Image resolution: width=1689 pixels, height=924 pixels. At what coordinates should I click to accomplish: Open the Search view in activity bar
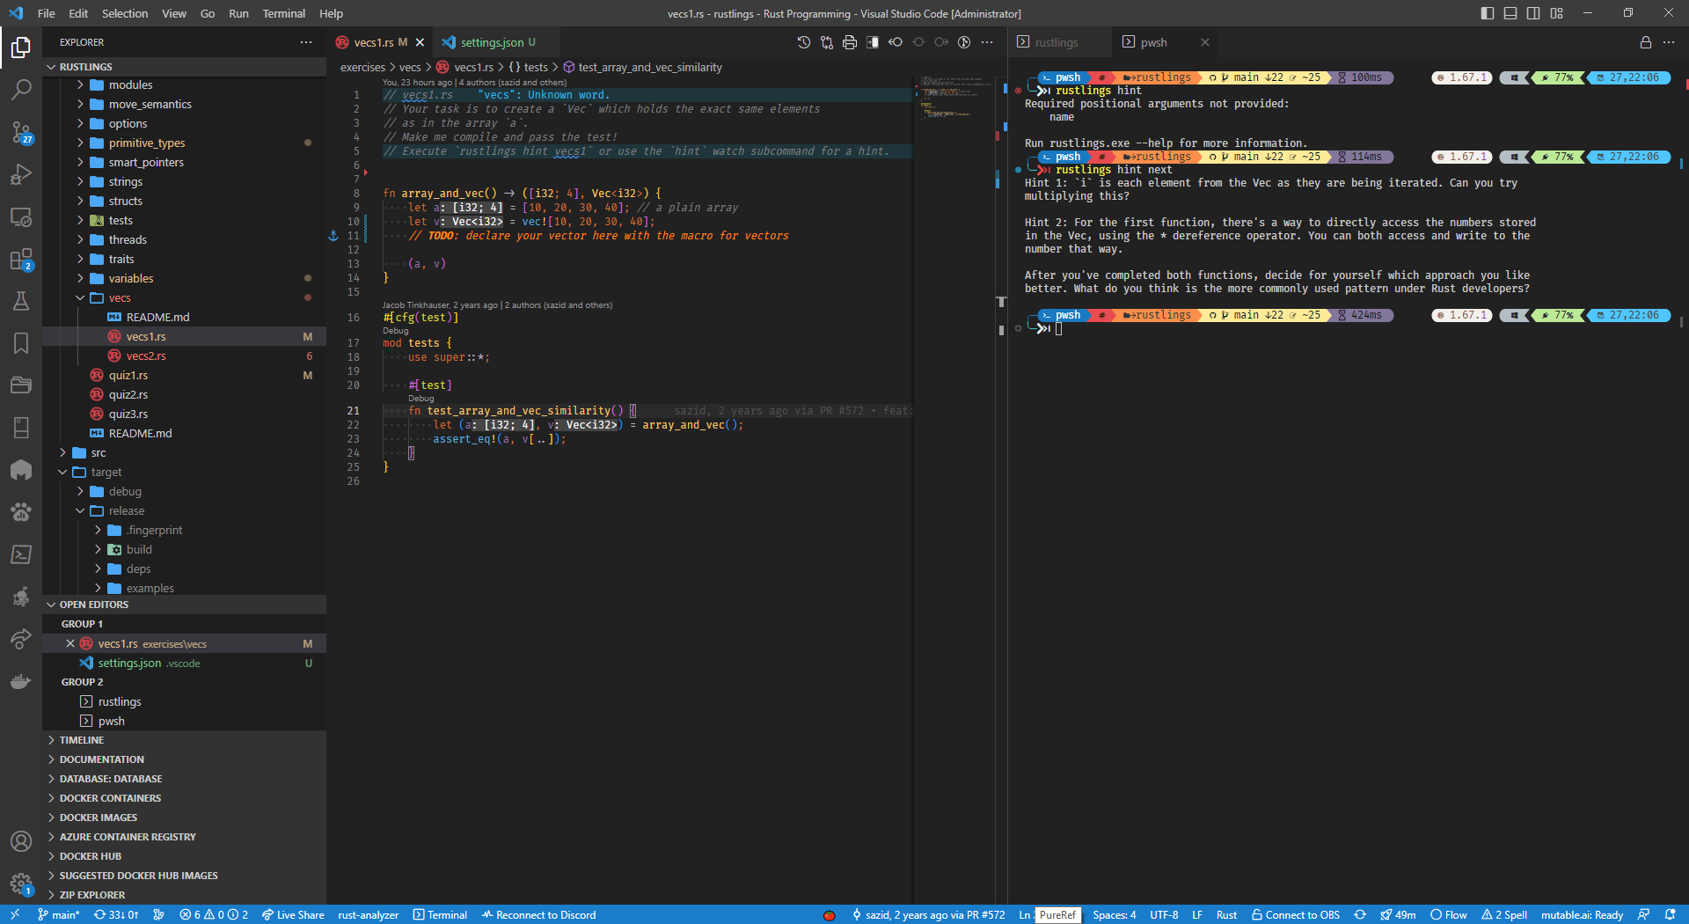pos(21,89)
